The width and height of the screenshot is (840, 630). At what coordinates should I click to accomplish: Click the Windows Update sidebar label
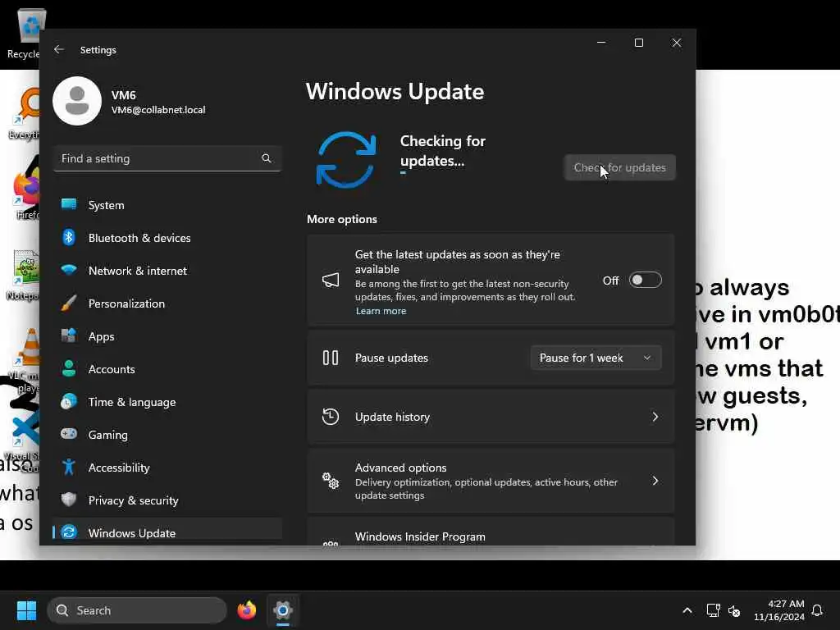click(x=132, y=533)
